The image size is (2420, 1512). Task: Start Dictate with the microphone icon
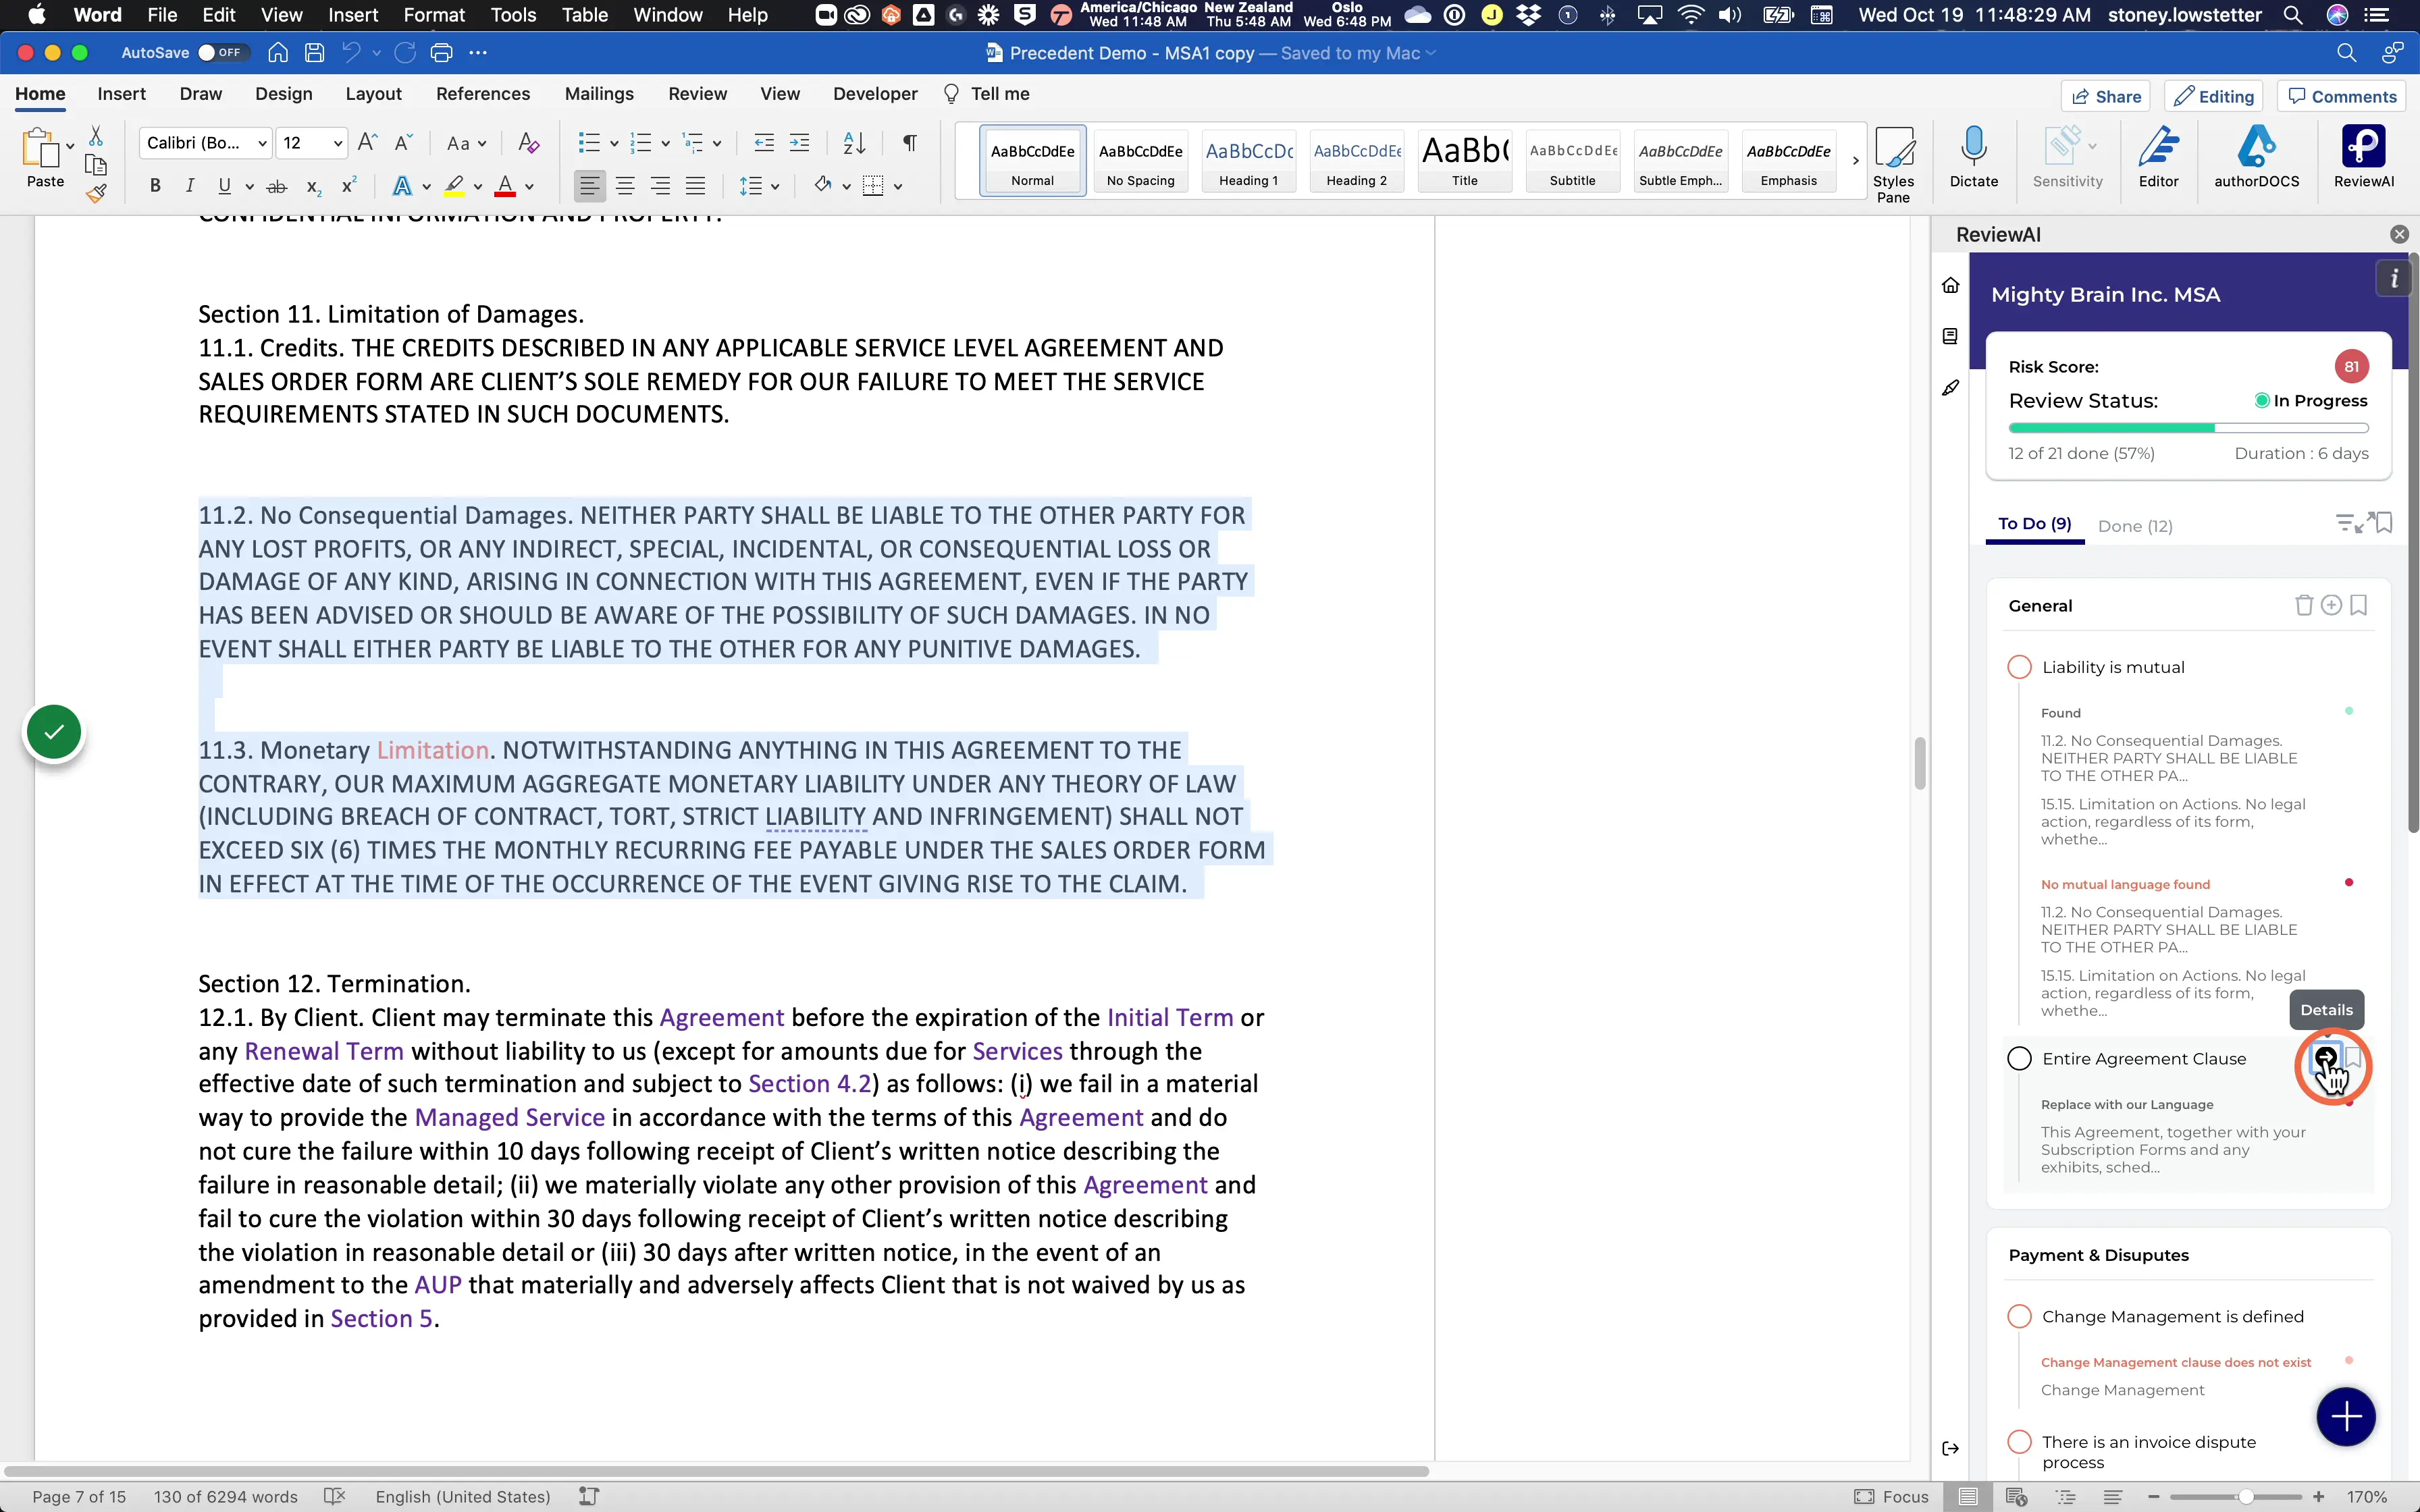(x=1973, y=156)
